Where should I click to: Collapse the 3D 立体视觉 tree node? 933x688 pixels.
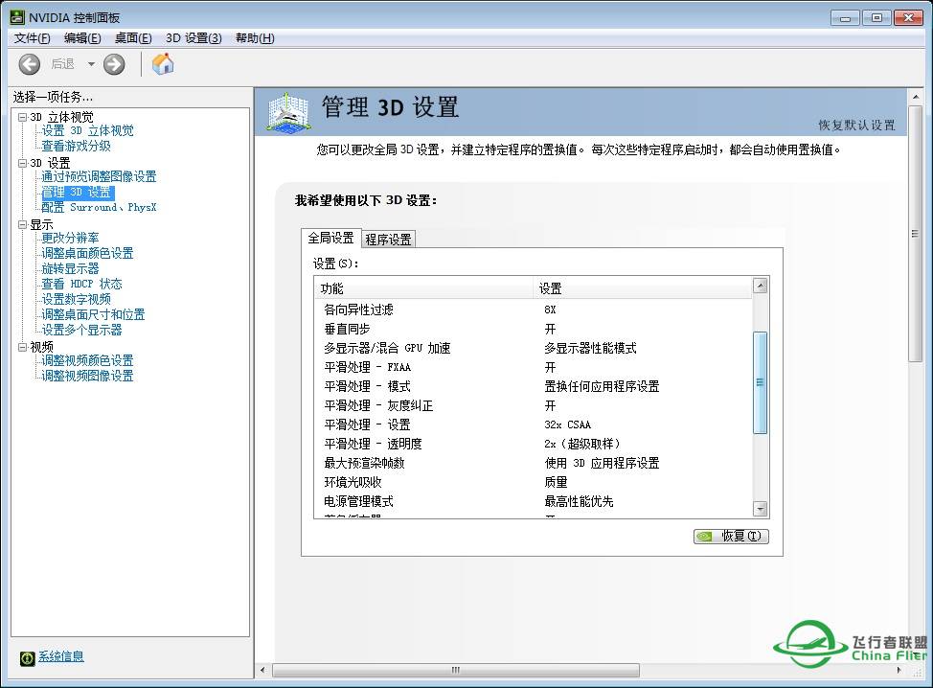pos(23,117)
